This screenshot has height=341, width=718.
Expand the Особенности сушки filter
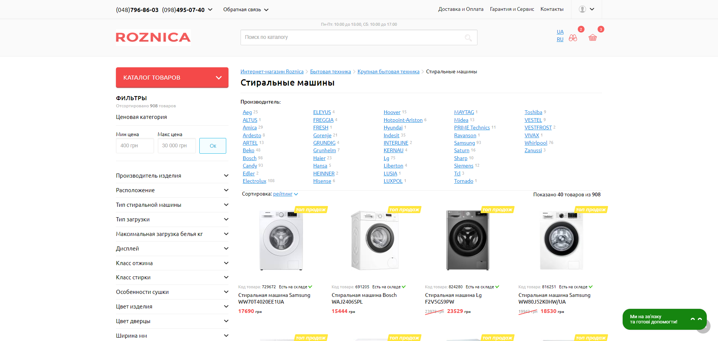click(172, 292)
